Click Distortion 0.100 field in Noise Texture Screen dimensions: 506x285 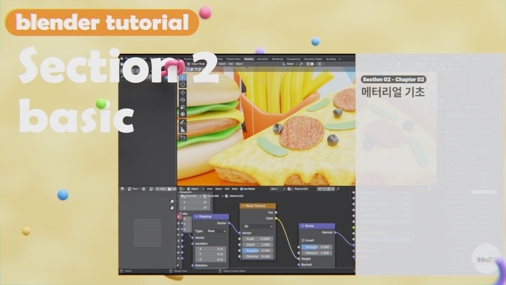point(258,256)
